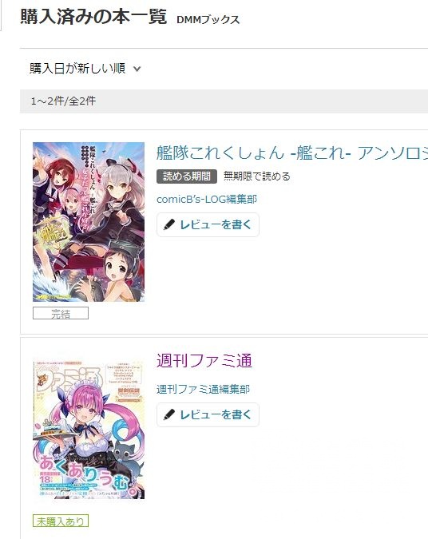Viewport: 428px width, 539px height.
Task: Click the 読める期間 label badge
Action: pyautogui.click(x=187, y=176)
